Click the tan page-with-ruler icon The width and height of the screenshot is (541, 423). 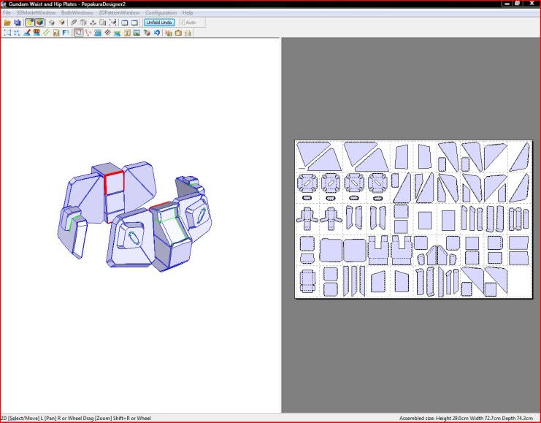pos(56,33)
